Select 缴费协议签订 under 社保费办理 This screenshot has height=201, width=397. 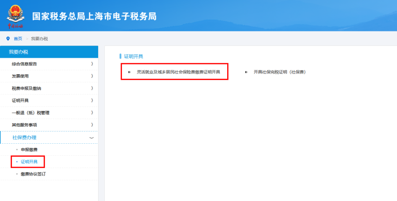tap(33, 174)
